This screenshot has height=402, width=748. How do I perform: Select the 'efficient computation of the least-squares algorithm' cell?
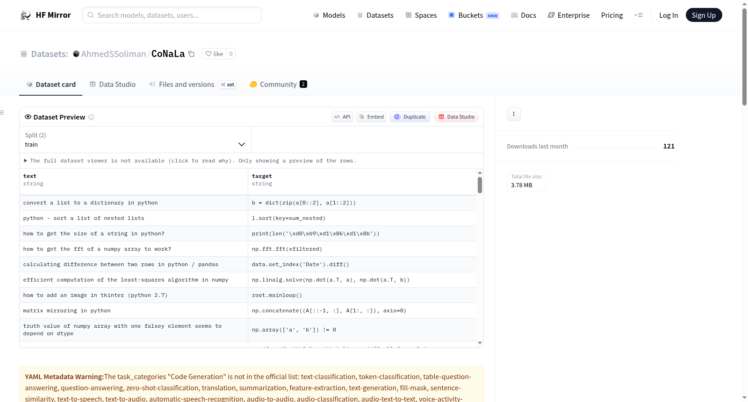pyautogui.click(x=134, y=280)
